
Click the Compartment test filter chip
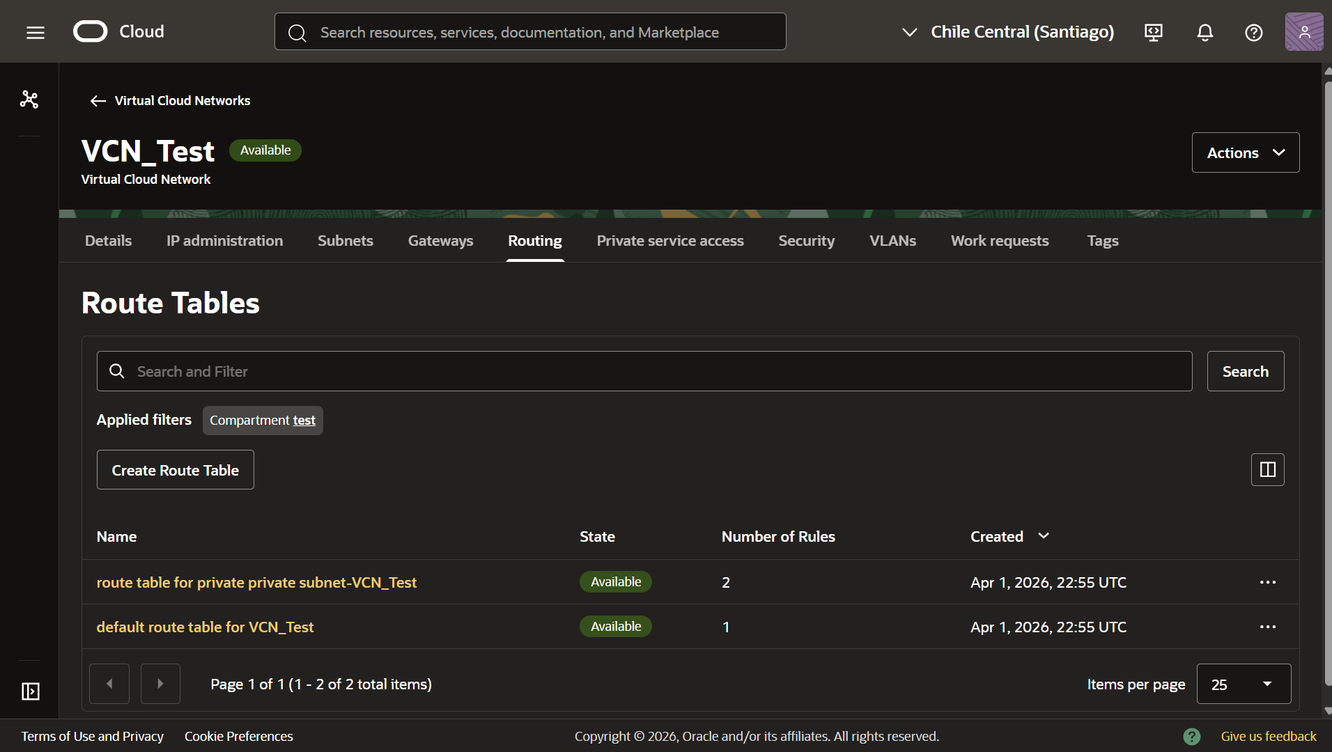(263, 421)
